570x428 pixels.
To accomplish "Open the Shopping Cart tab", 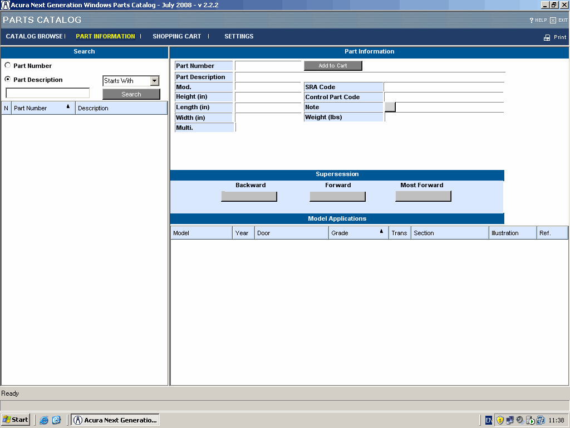I will tap(176, 36).
